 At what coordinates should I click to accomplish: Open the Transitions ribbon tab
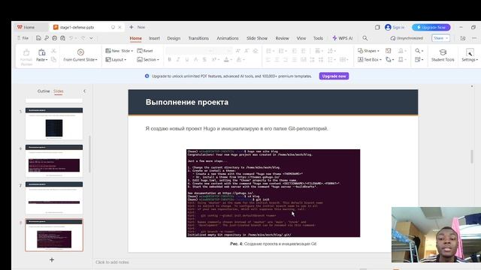198,38
